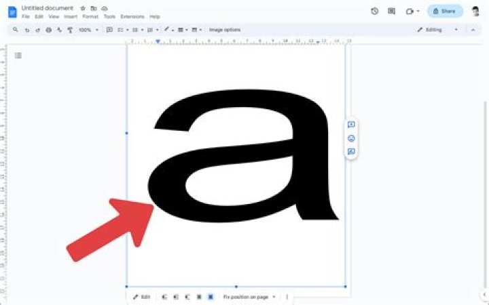This screenshot has width=489, height=305.
Task: Select Break text option
Action: tap(187, 297)
